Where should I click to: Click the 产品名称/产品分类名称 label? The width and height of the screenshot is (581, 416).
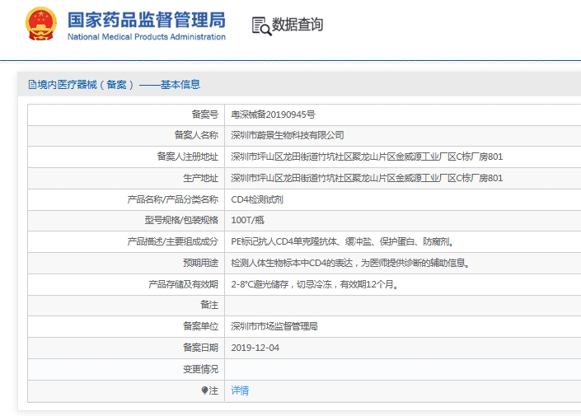pos(173,199)
